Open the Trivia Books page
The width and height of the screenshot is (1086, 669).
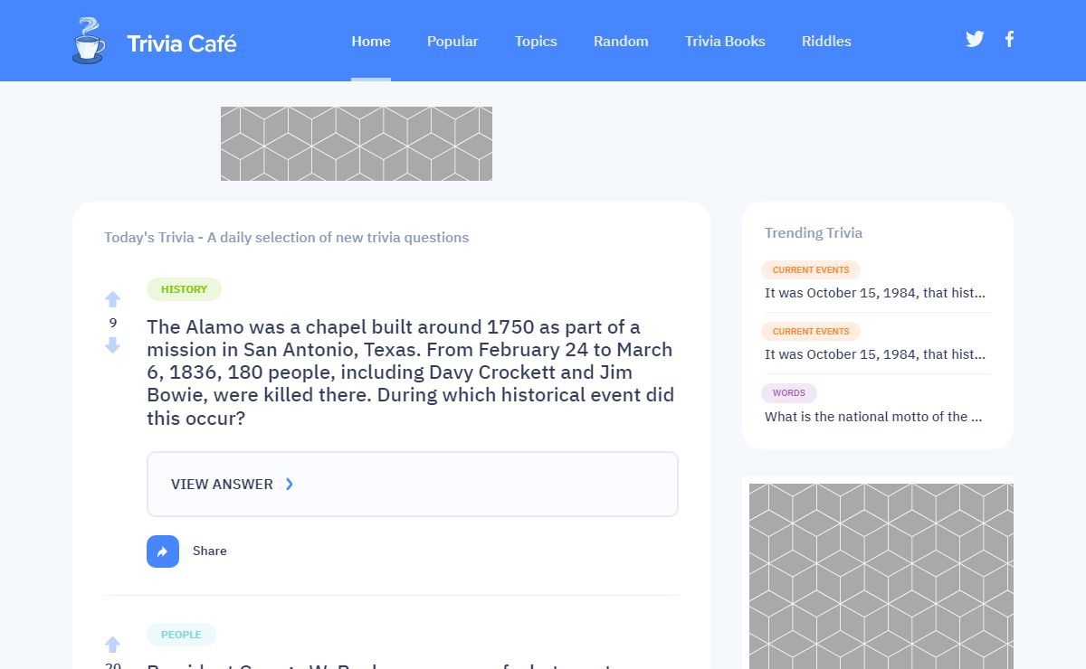(725, 42)
